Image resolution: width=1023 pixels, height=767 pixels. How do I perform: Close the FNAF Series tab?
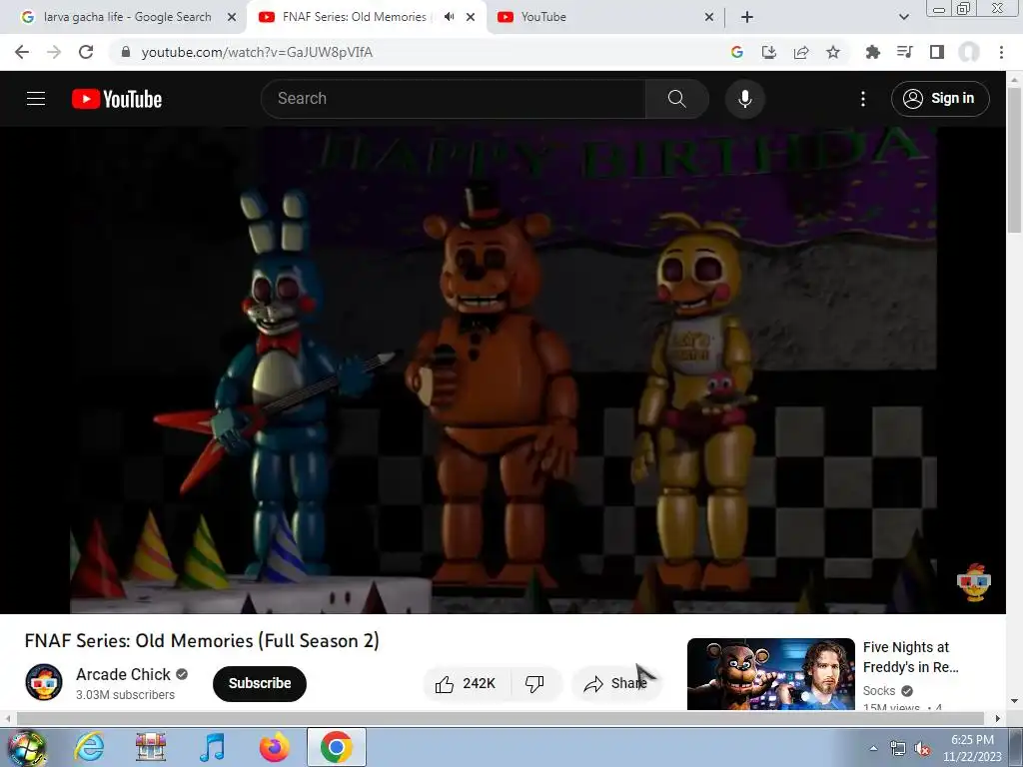pyautogui.click(x=471, y=18)
